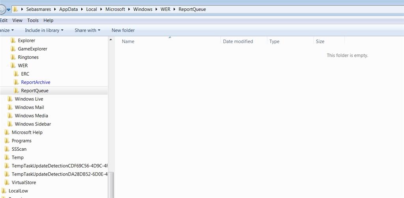Click the VirtualStore folder icon
The image size is (404, 198).
pos(7,183)
